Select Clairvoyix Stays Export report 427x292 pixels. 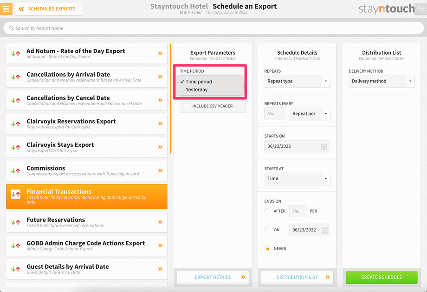pos(87,147)
